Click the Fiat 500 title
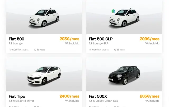The width and height of the screenshot is (169, 107). click(16, 39)
